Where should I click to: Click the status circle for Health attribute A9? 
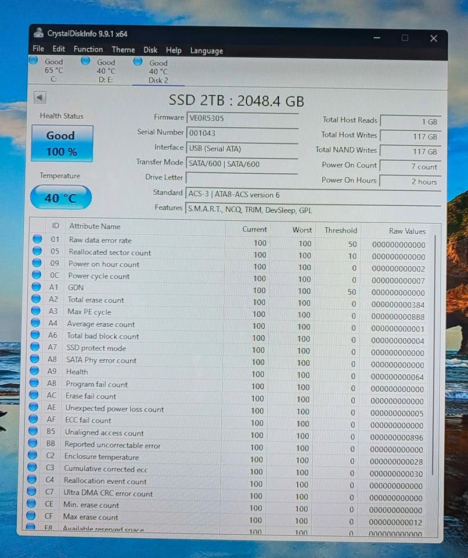coord(34,370)
